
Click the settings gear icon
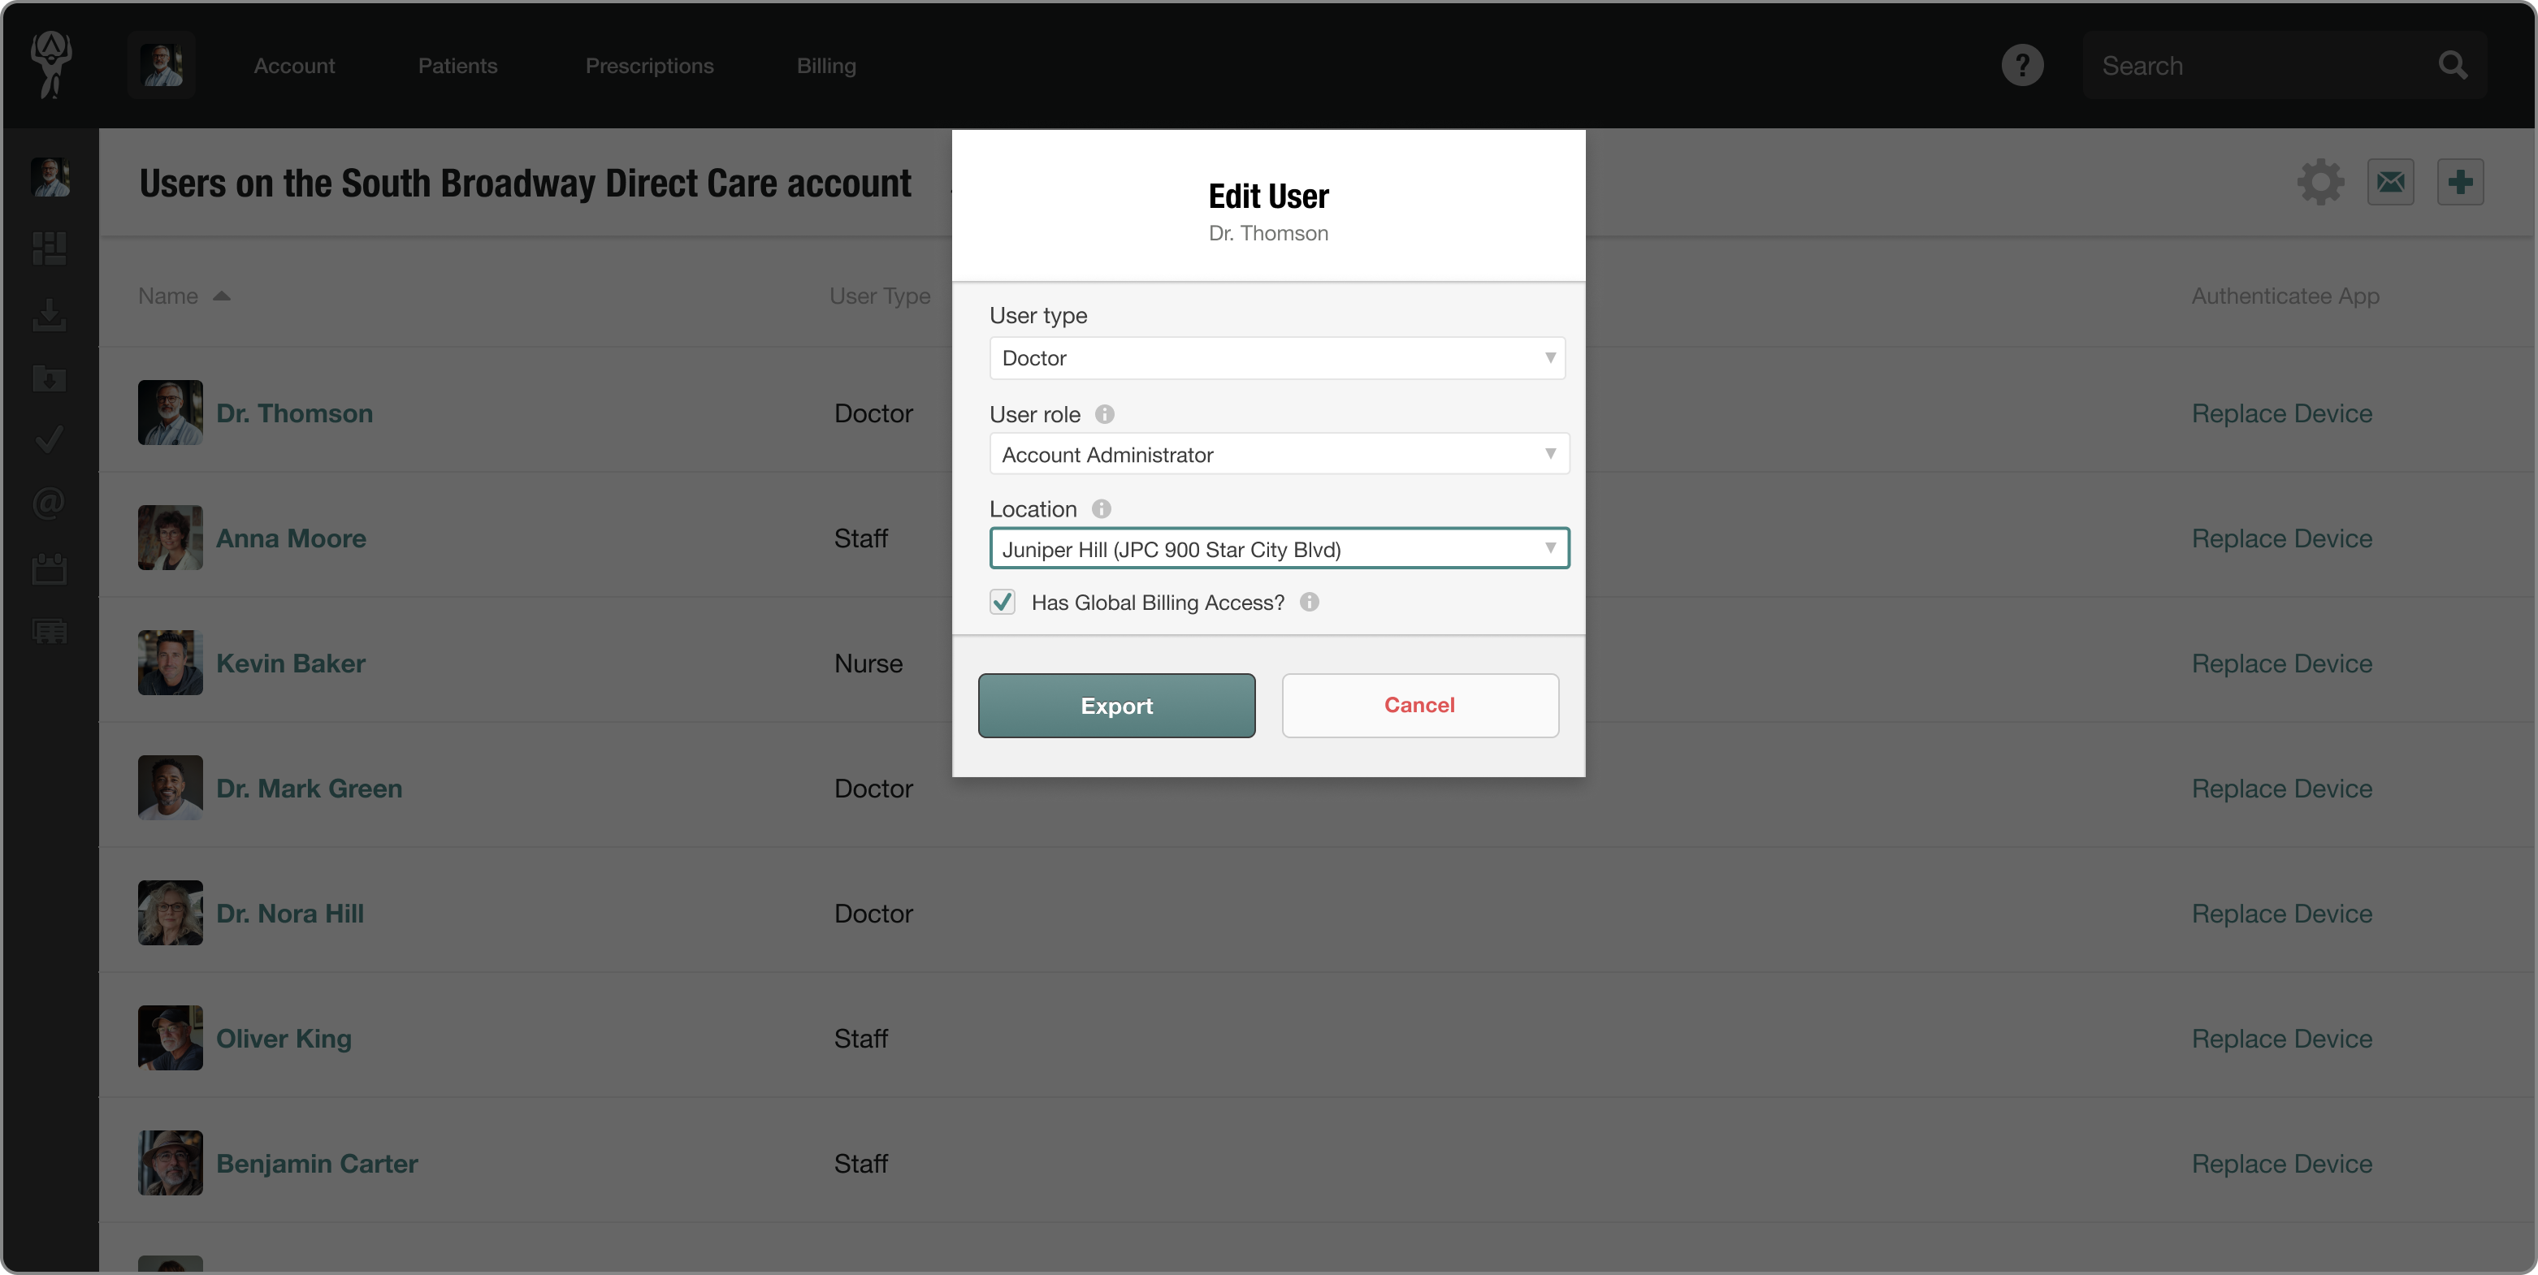pyautogui.click(x=2320, y=182)
